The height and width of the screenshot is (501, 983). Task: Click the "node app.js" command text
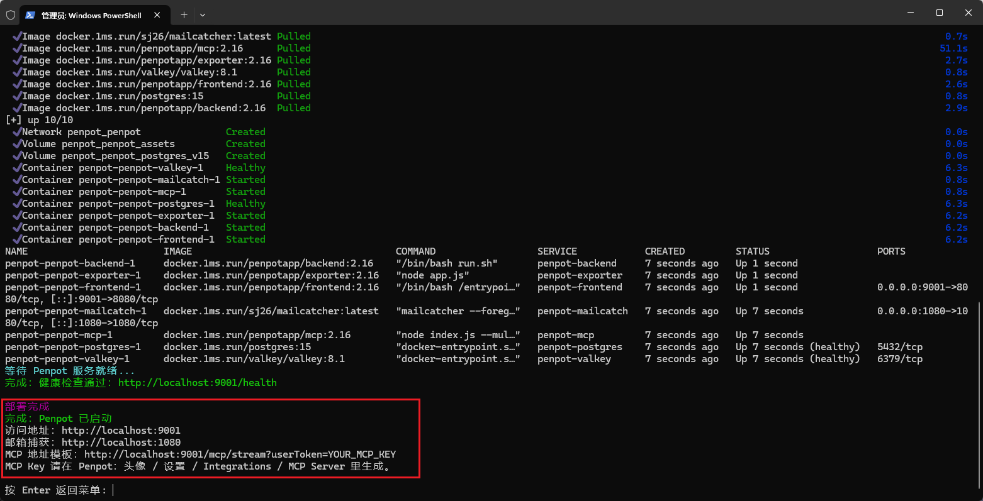tap(432, 275)
